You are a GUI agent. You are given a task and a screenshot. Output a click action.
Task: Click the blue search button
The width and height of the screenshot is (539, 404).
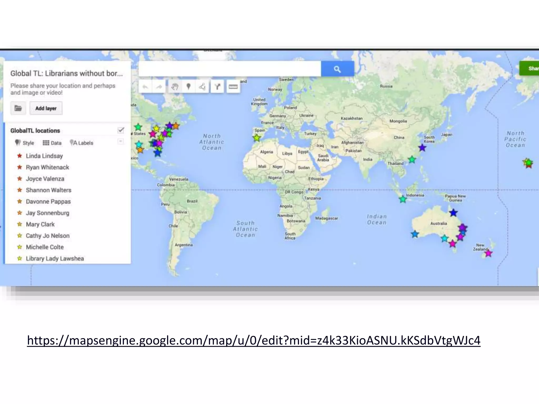[x=337, y=69]
